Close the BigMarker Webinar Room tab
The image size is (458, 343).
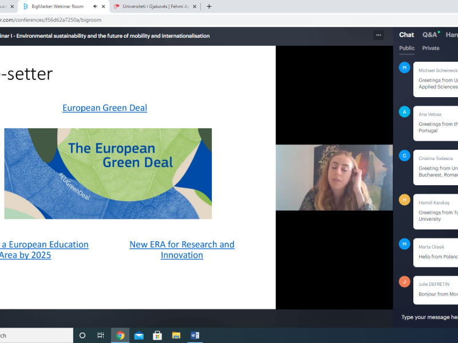(104, 6)
